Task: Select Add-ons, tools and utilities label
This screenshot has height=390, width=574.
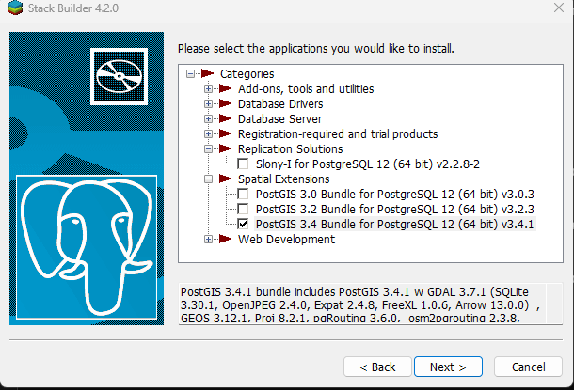Action: (x=306, y=89)
